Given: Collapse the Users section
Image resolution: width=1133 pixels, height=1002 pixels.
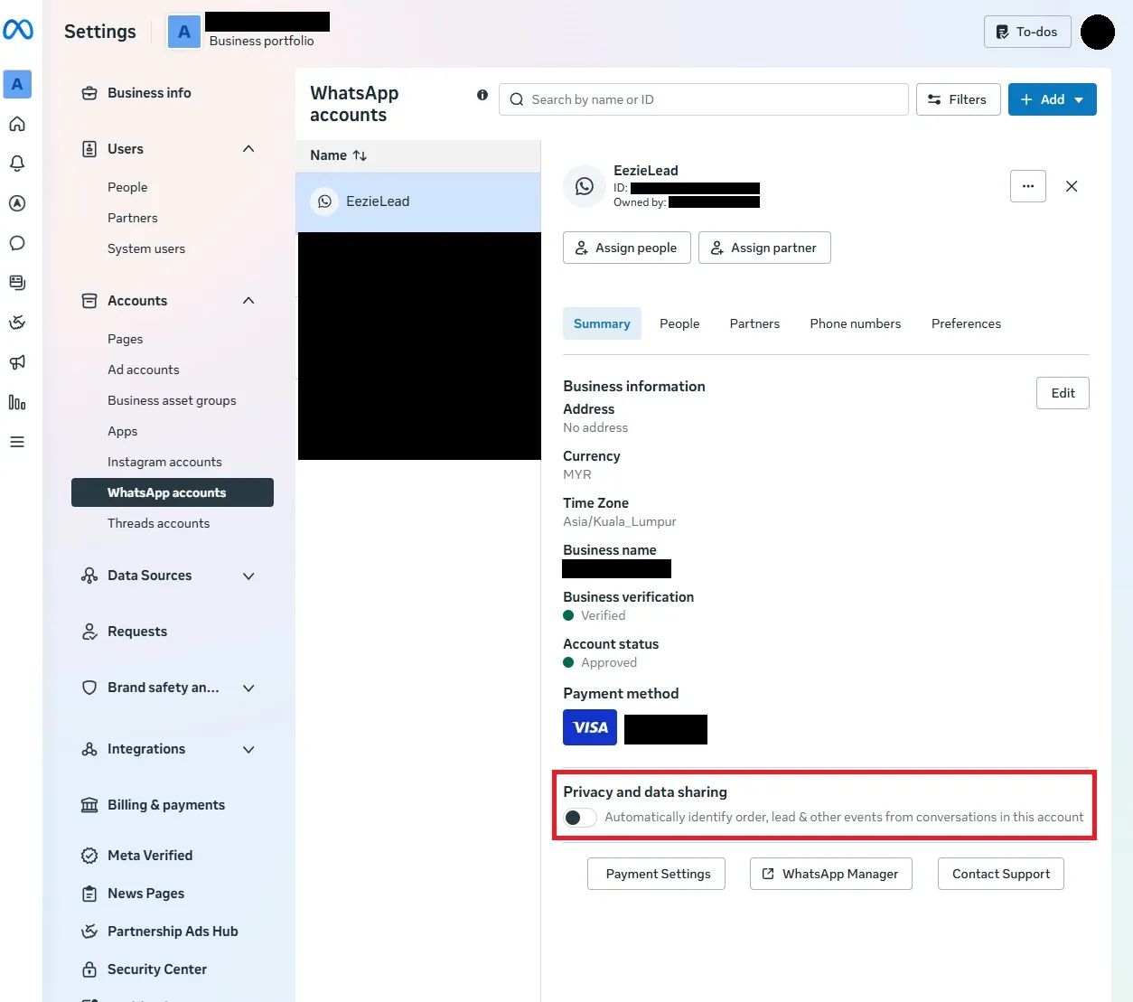Looking at the screenshot, I should pyautogui.click(x=248, y=149).
